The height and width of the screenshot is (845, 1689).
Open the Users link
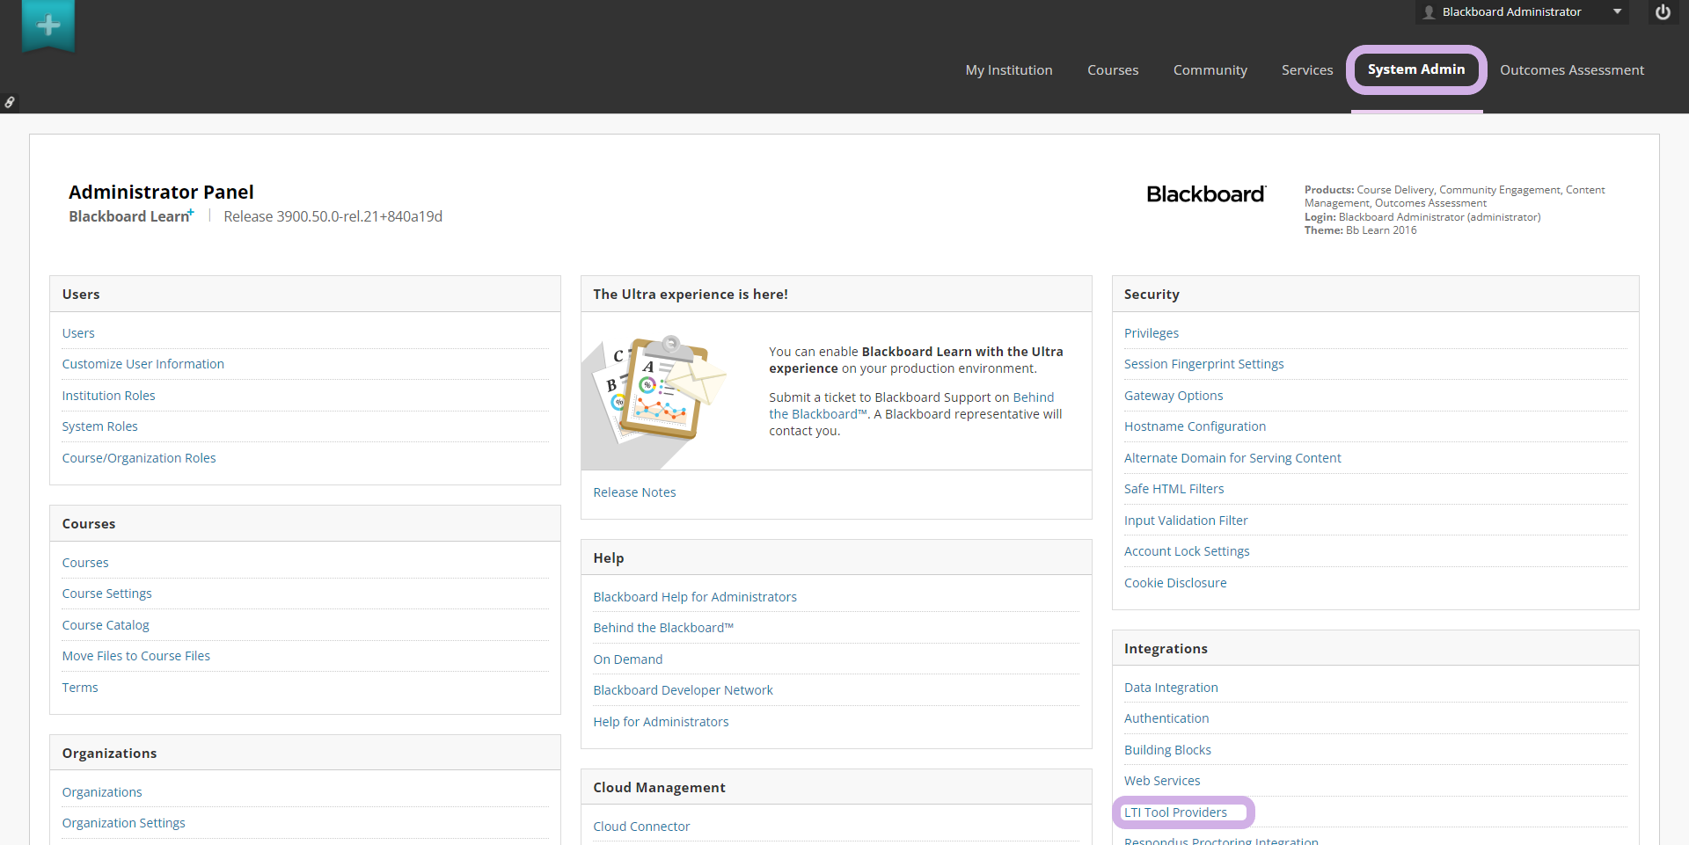point(78,333)
